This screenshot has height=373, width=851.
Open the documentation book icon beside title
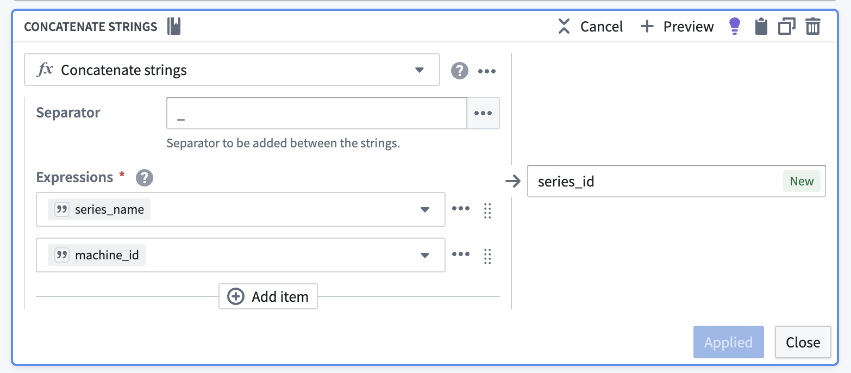[x=174, y=26]
